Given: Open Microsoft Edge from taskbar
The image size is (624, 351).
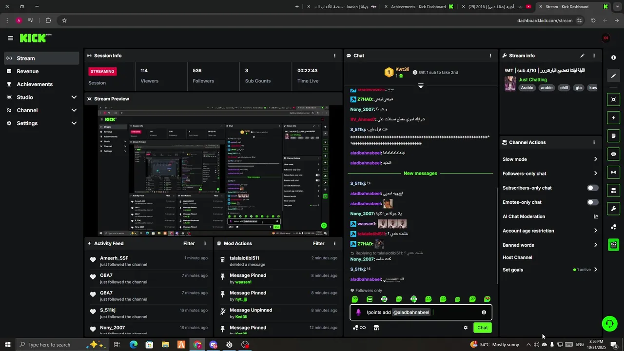Looking at the screenshot, I should pyautogui.click(x=134, y=345).
